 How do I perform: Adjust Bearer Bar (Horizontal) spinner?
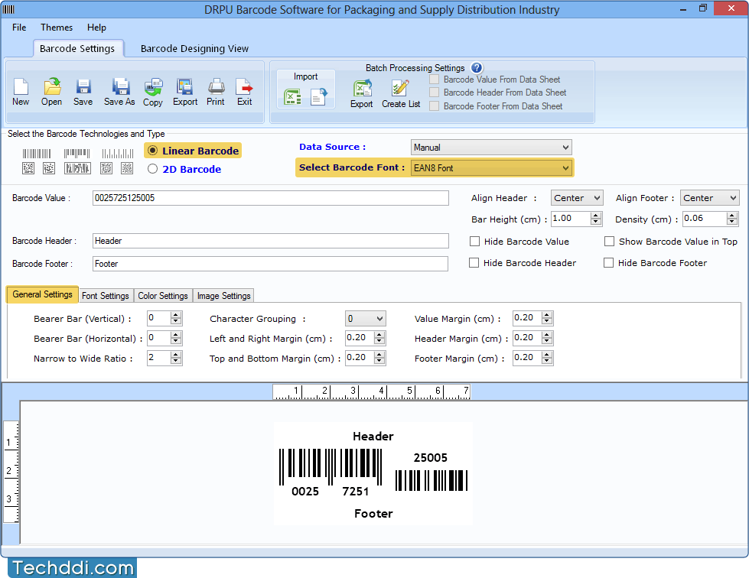tap(176, 338)
